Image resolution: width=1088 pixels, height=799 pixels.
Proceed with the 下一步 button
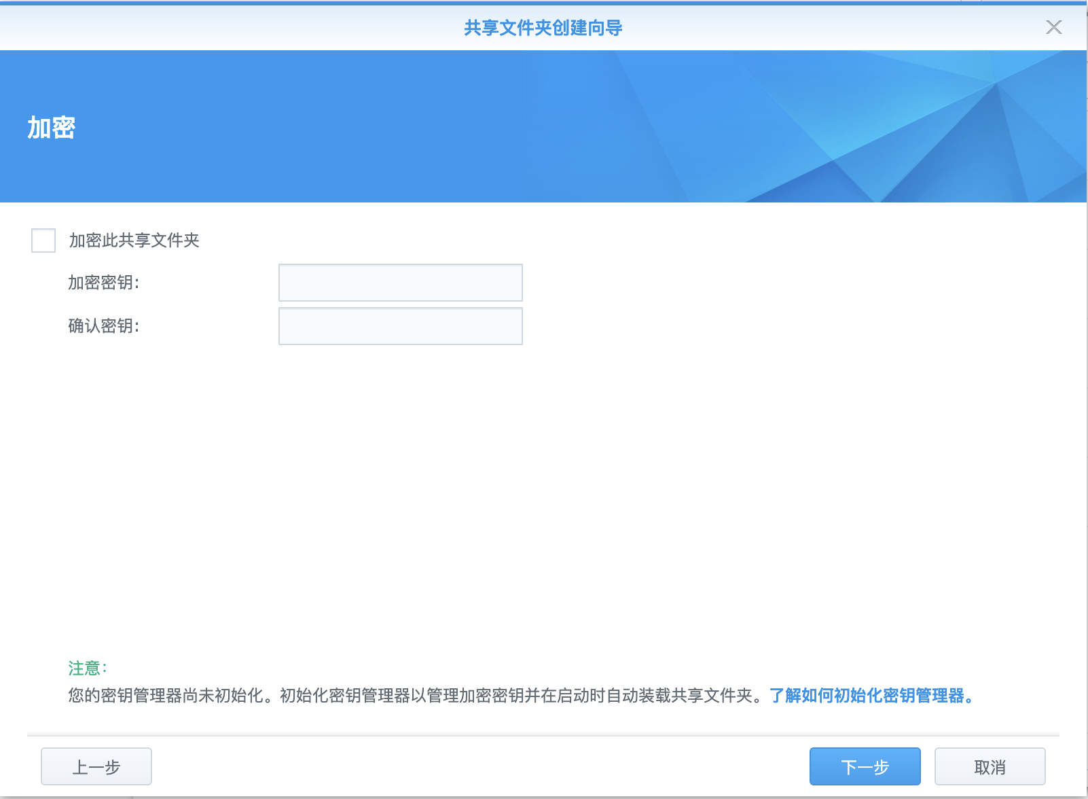865,766
